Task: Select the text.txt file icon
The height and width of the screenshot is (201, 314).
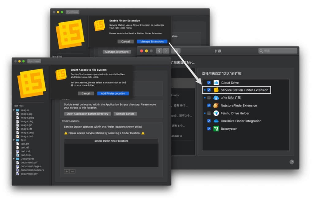Action: (17, 144)
